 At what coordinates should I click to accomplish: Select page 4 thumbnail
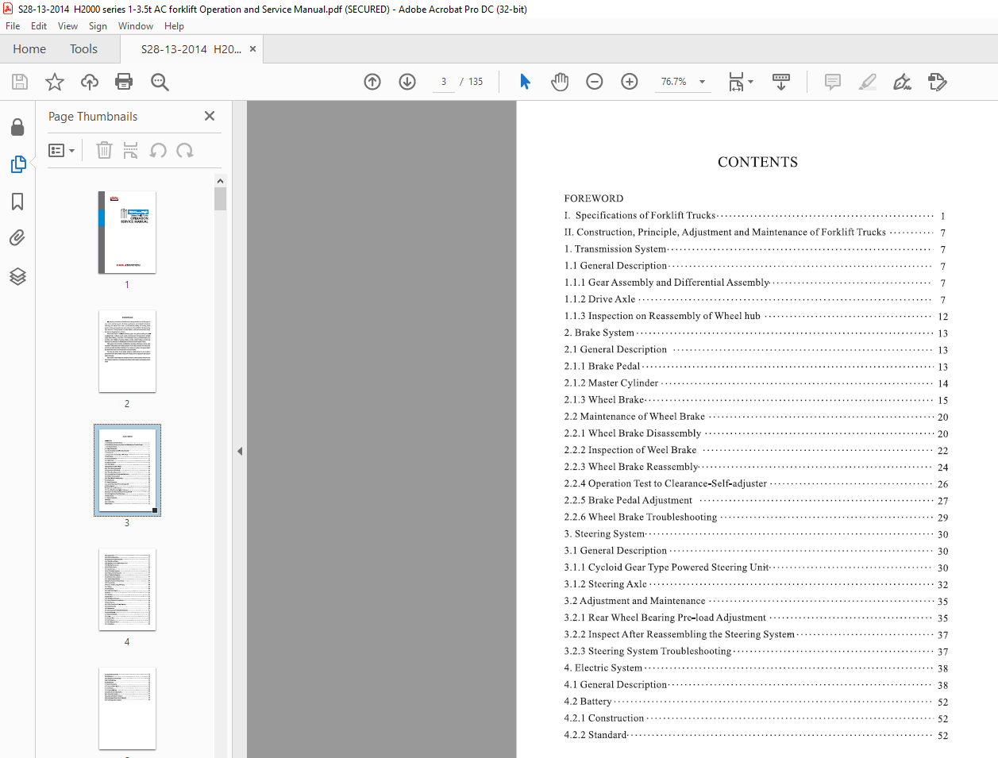(127, 590)
